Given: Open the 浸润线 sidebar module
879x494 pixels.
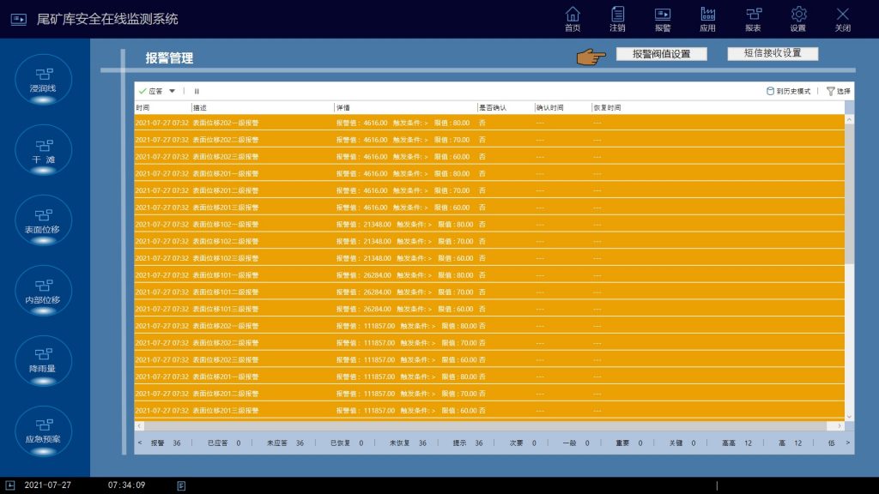Looking at the screenshot, I should click(x=43, y=80).
